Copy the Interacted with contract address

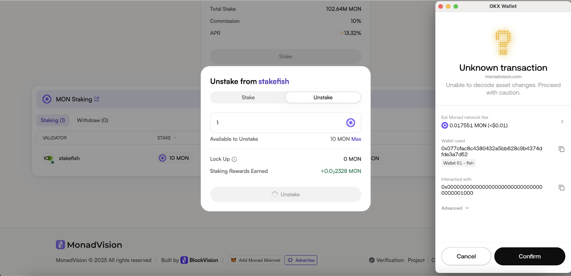[561, 188]
